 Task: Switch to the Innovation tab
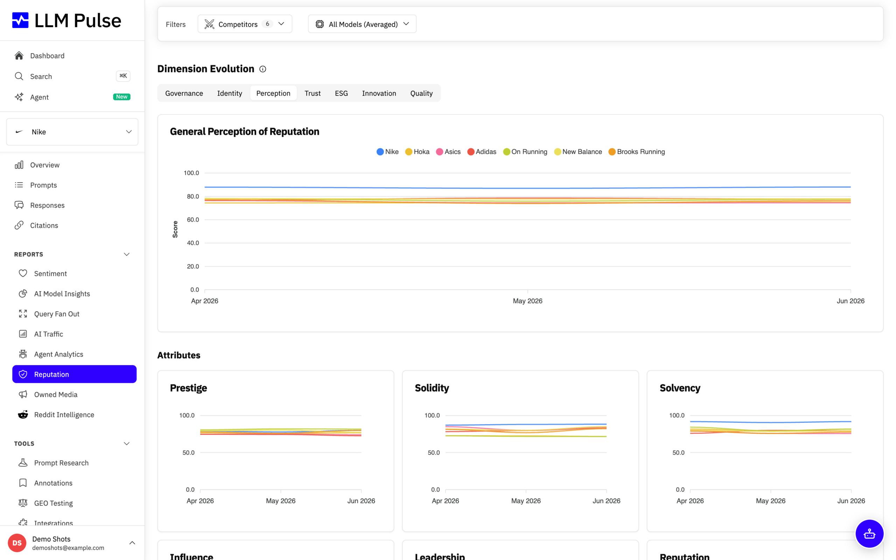click(x=379, y=93)
